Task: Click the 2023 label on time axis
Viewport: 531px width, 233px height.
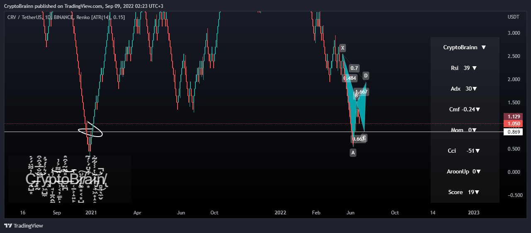Action: pos(473,213)
